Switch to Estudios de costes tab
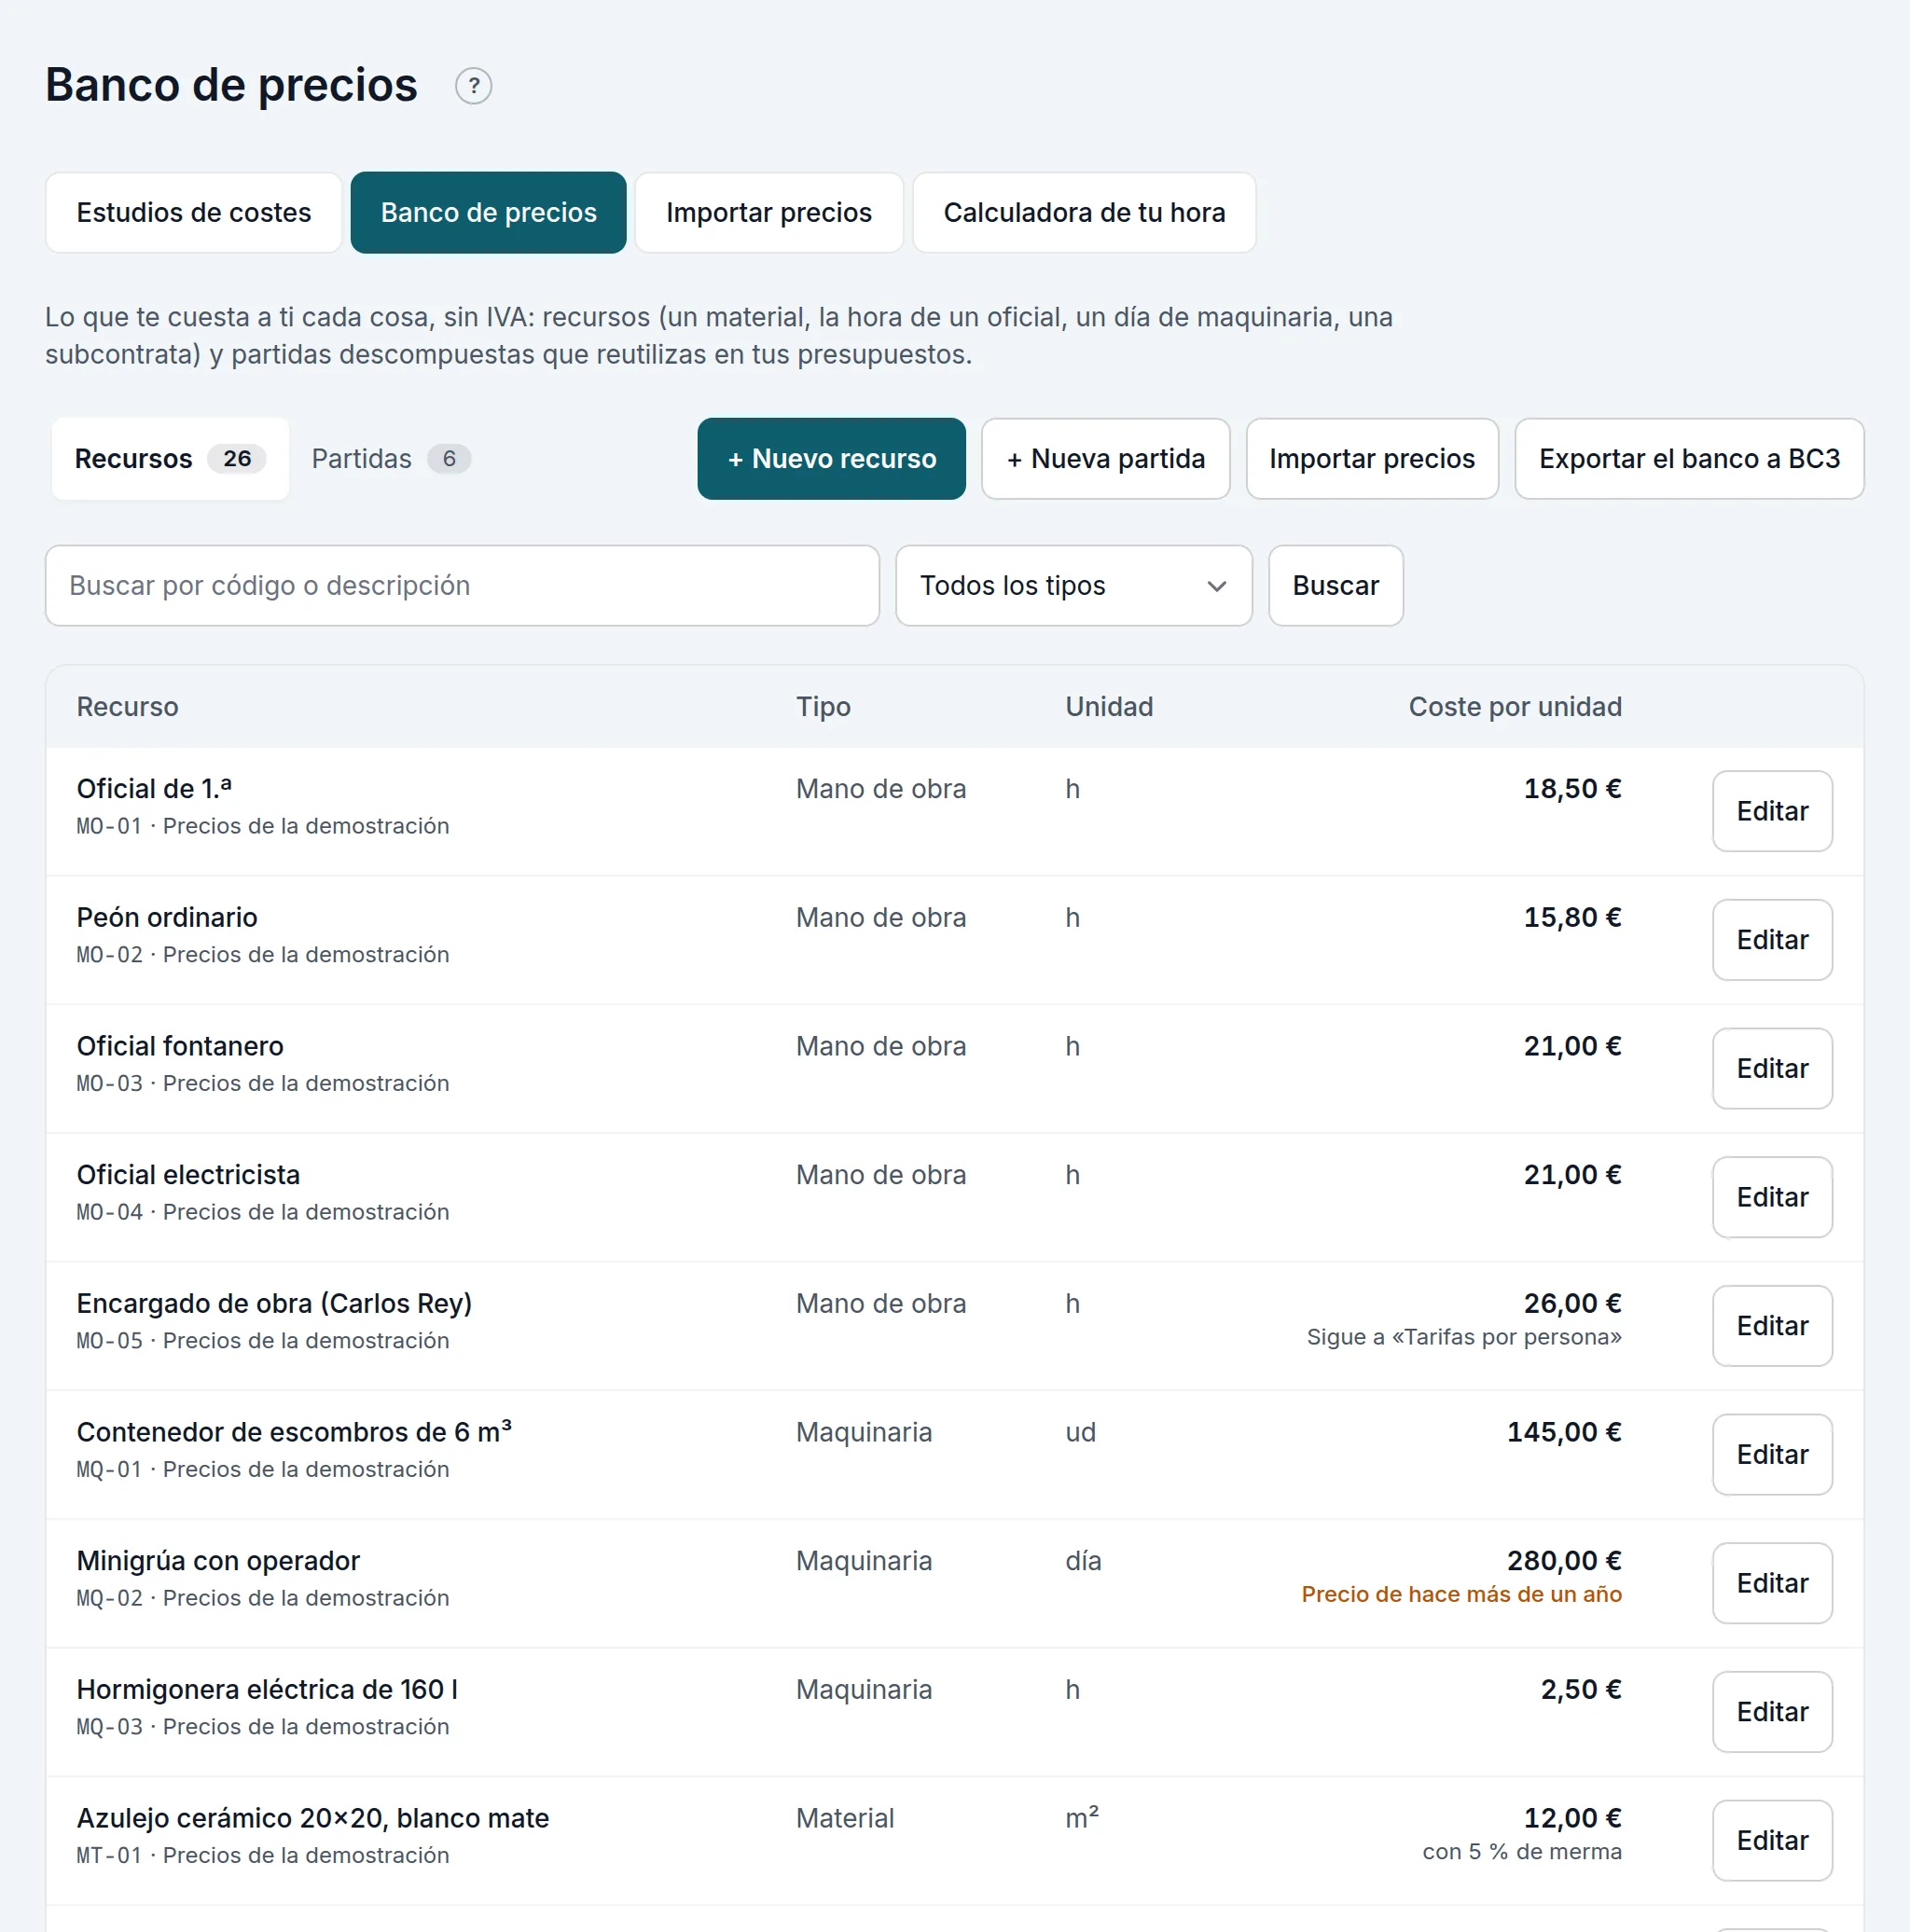This screenshot has width=1910, height=1932. [x=194, y=213]
